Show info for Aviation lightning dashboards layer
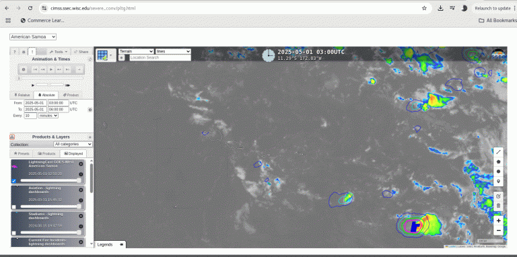517x257 pixels. tap(81, 200)
